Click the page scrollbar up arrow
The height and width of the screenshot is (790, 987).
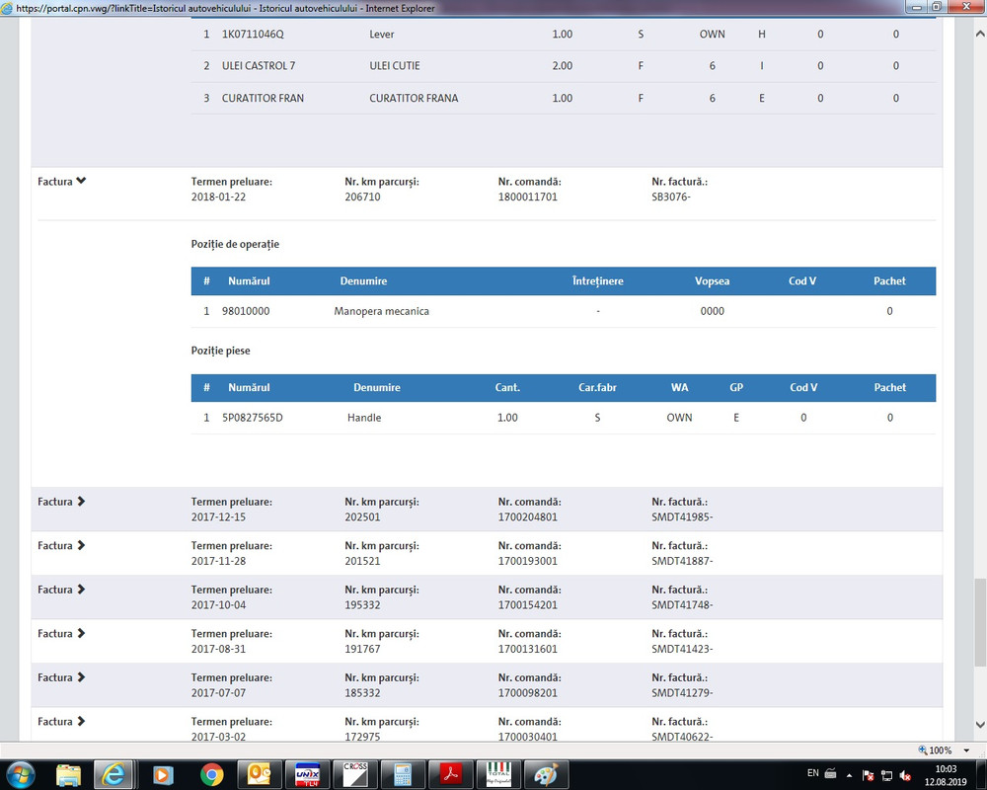point(980,34)
